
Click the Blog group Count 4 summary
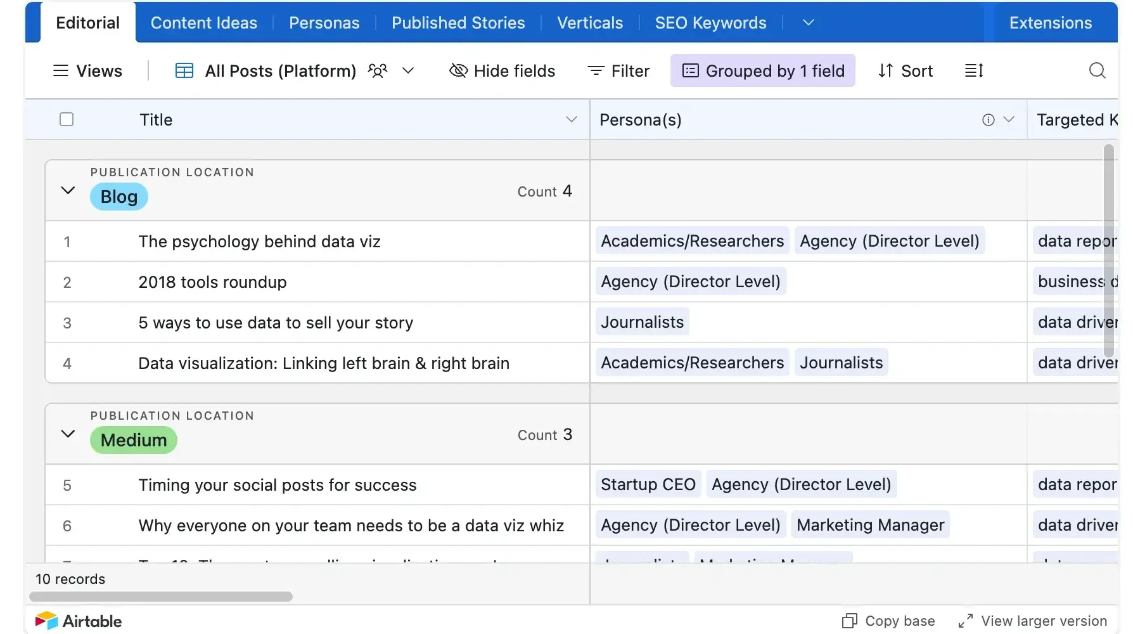point(544,191)
